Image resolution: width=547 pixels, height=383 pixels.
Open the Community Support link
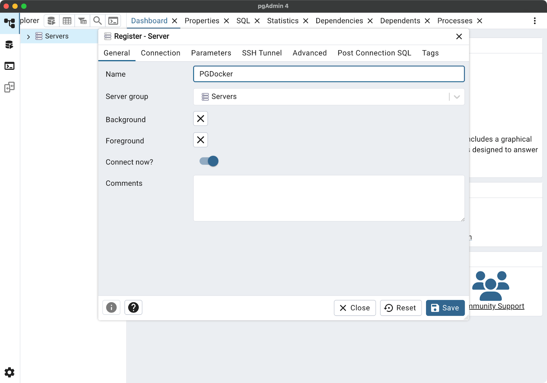click(x=496, y=306)
